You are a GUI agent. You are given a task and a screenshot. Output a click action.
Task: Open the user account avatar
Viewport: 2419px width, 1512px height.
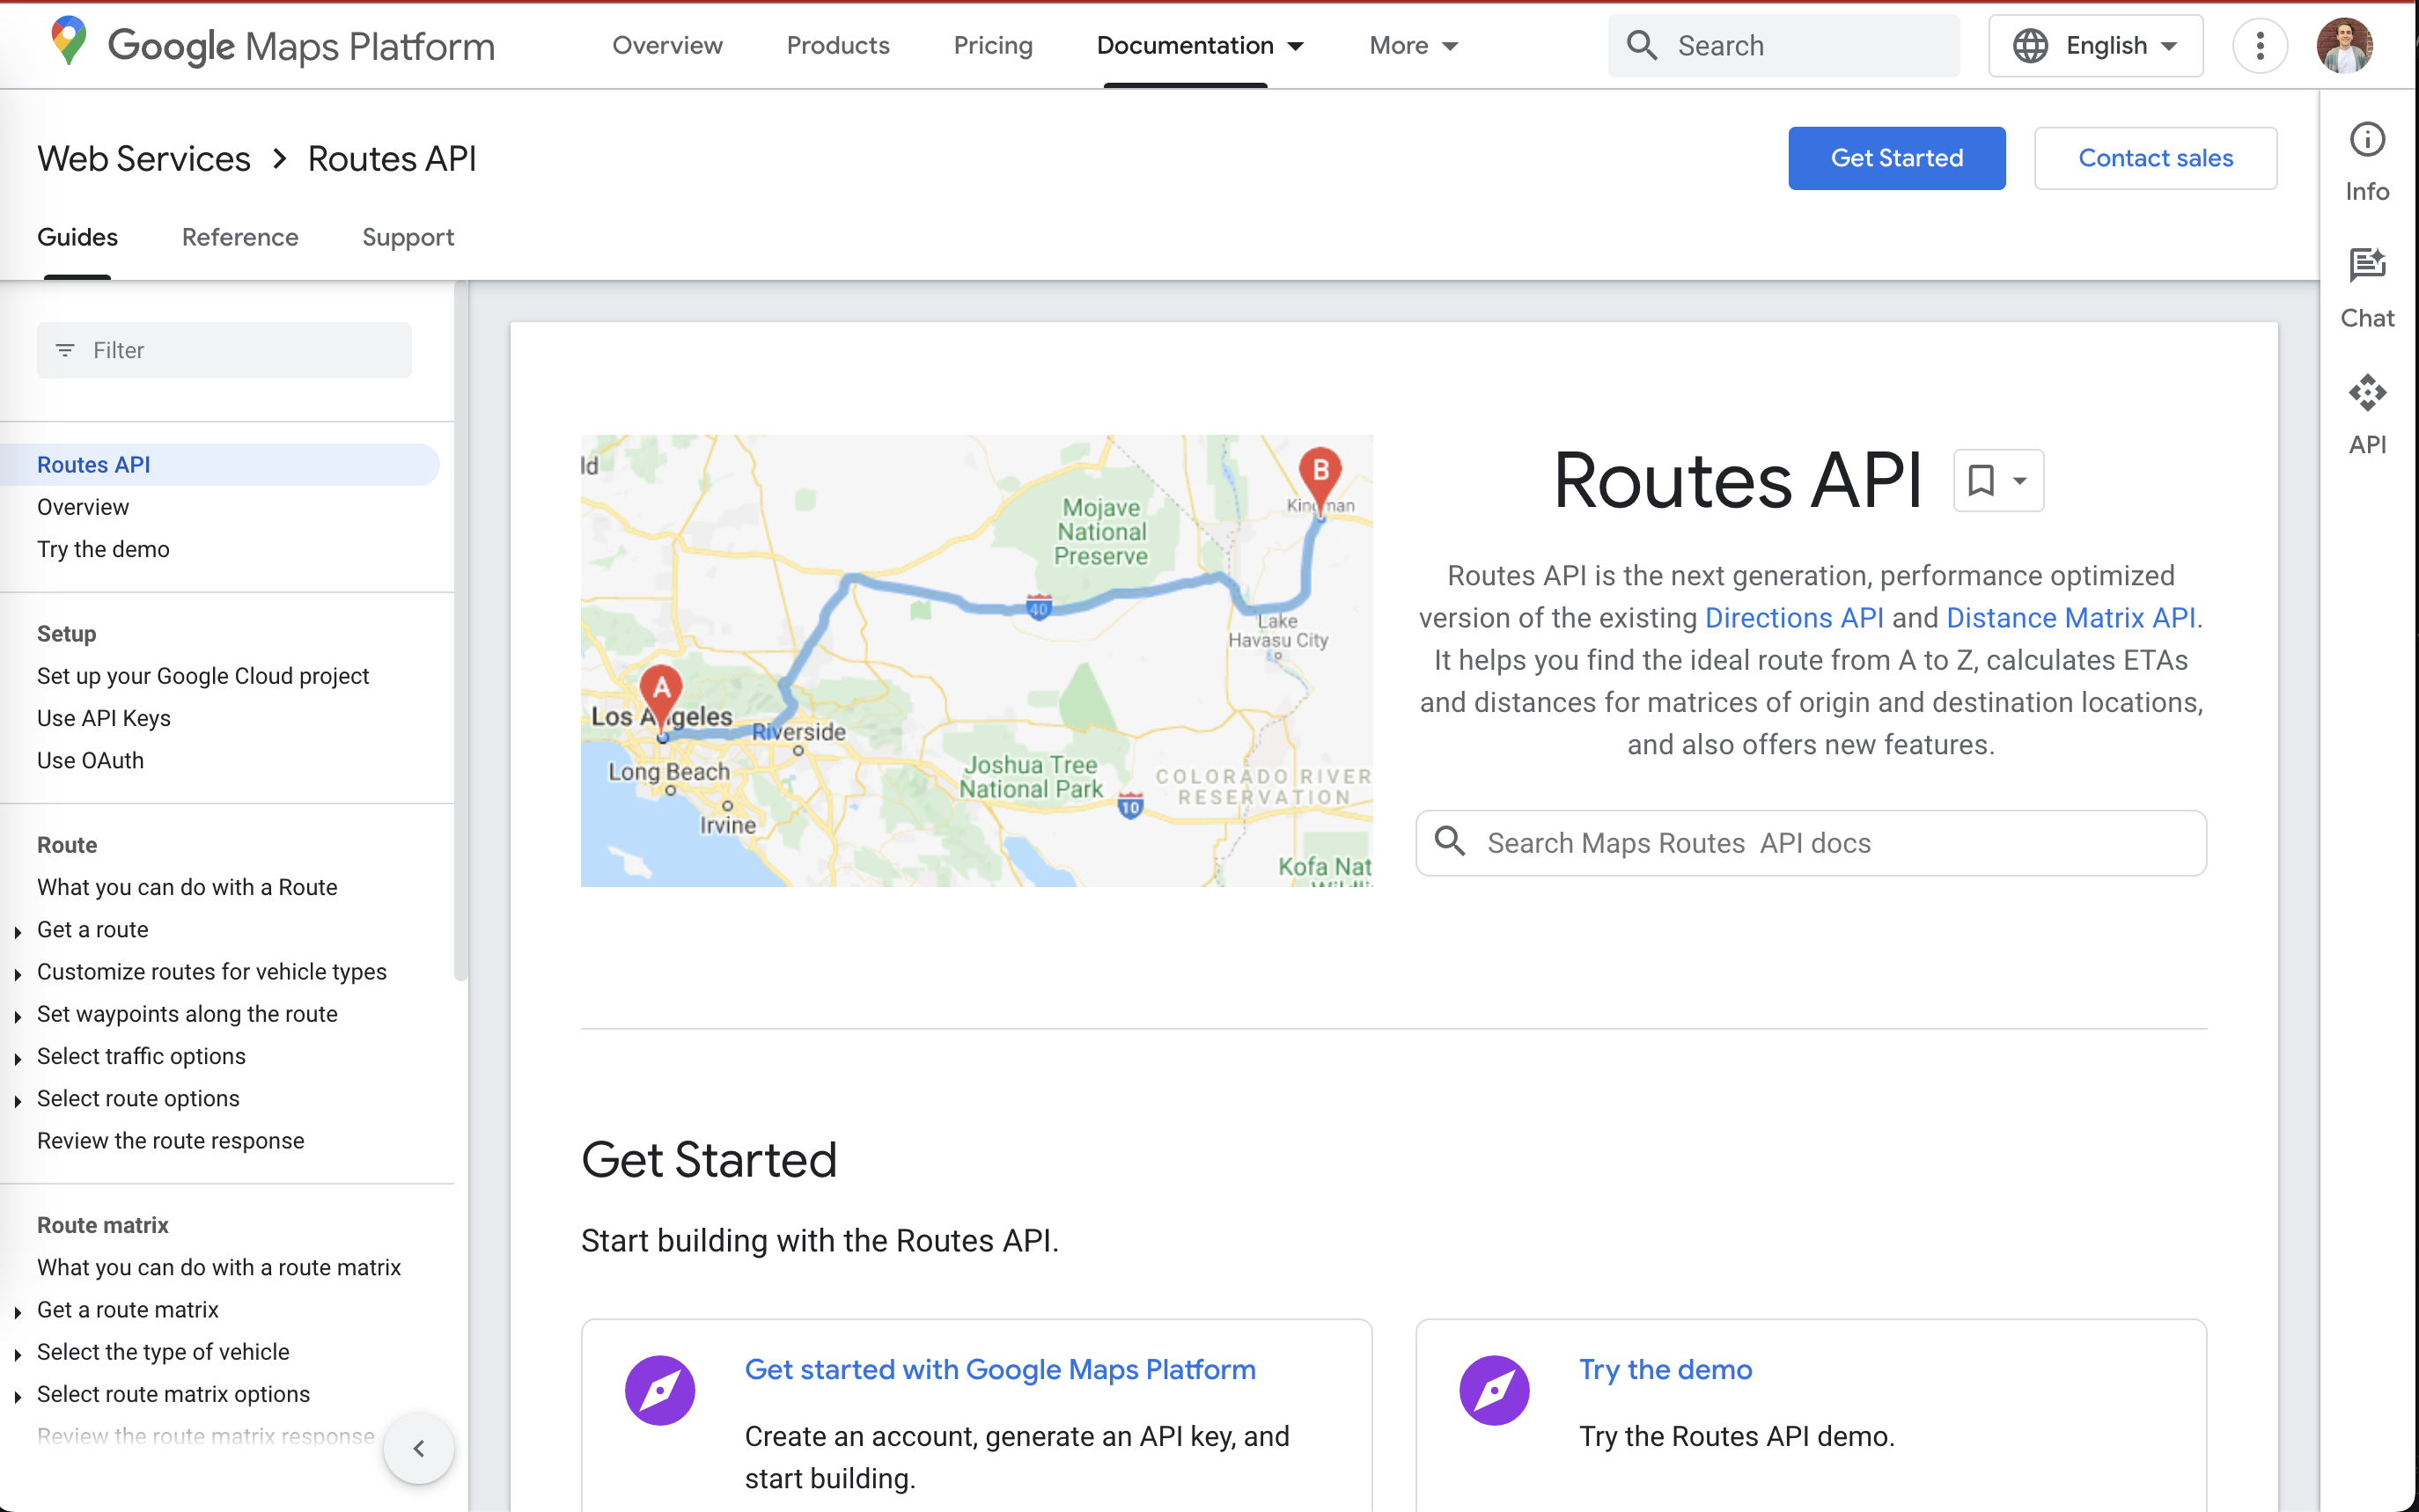coord(2344,45)
